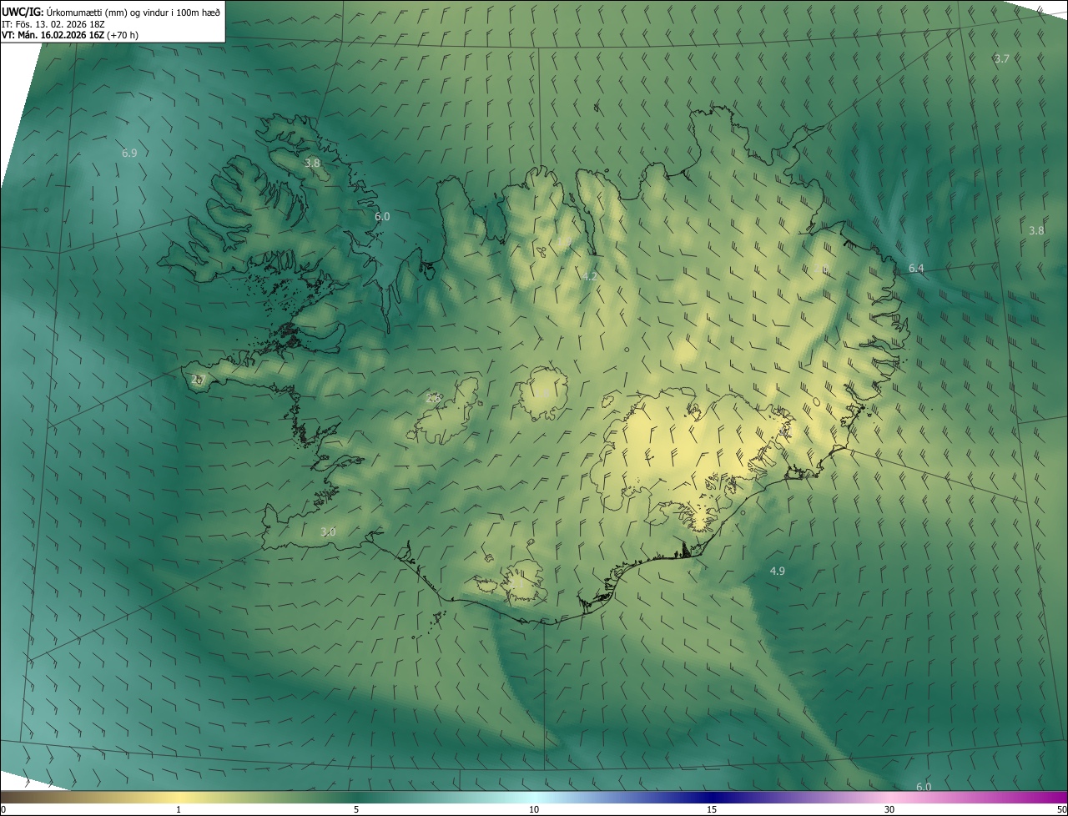Click the 4.9 value label on the map

point(777,571)
